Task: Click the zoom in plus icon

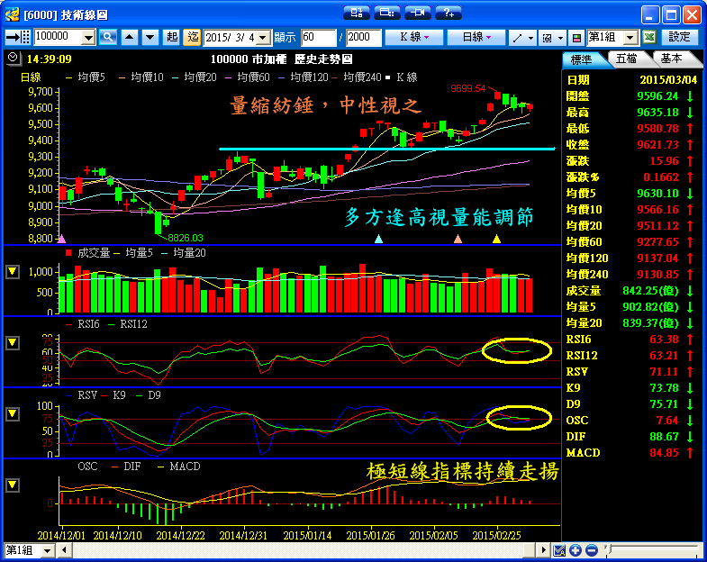Action: click(x=576, y=550)
